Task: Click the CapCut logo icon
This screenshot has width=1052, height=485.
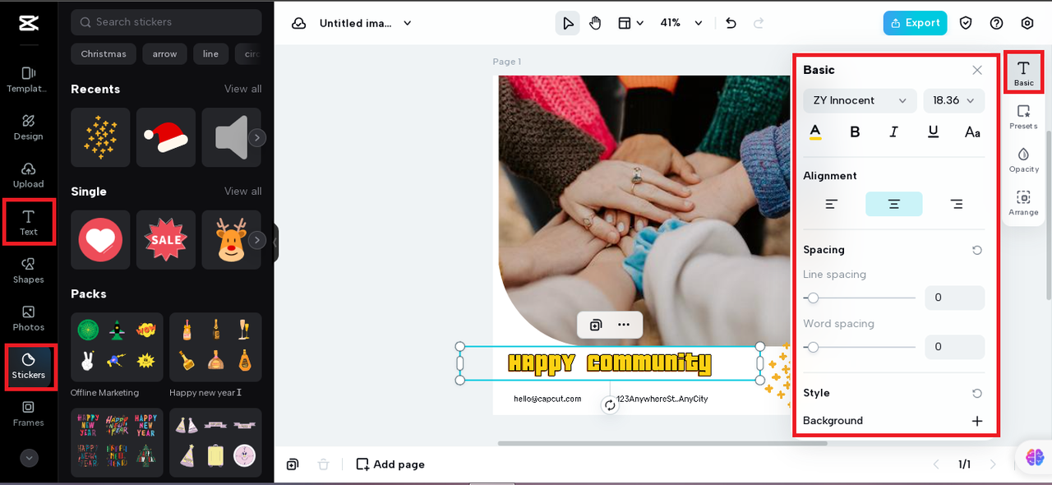Action: tap(29, 23)
